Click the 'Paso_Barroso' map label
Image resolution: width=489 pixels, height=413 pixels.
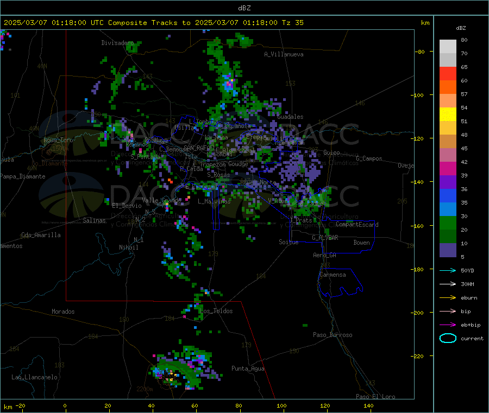pos(333,335)
